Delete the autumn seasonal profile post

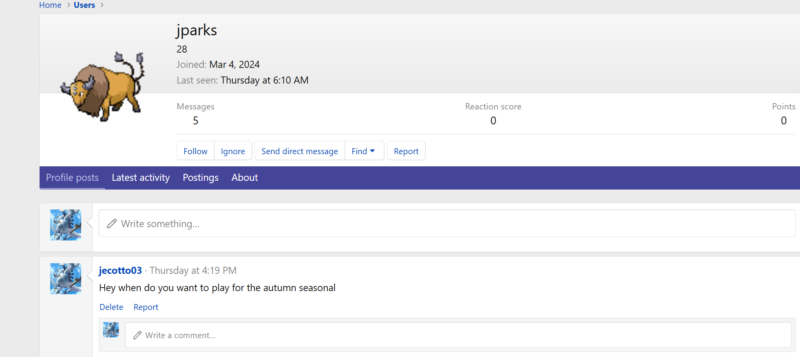(111, 307)
